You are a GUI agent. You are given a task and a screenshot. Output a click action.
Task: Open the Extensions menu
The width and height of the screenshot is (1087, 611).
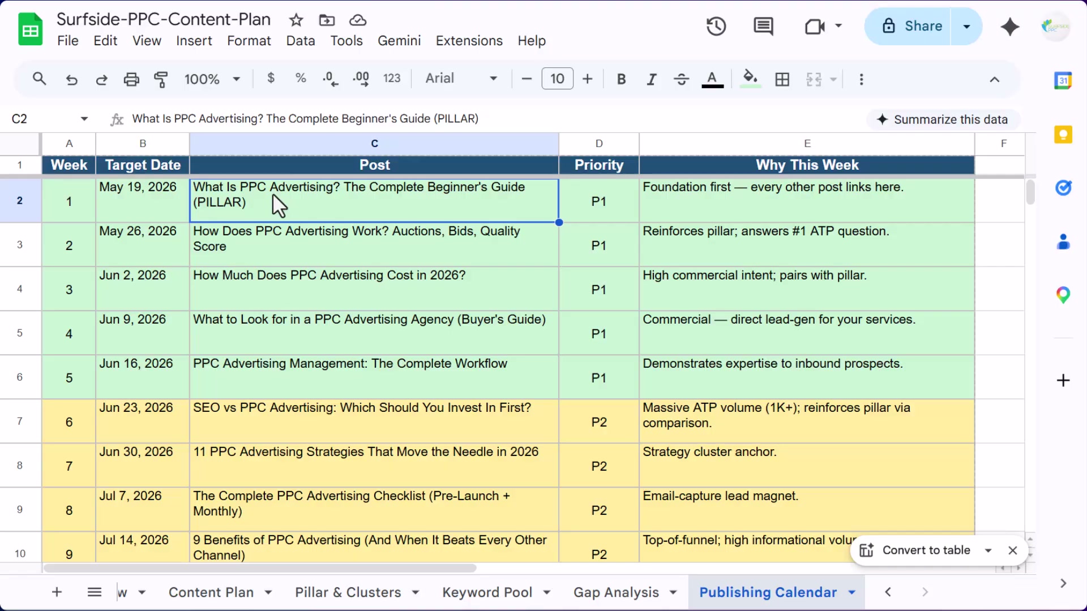point(469,41)
